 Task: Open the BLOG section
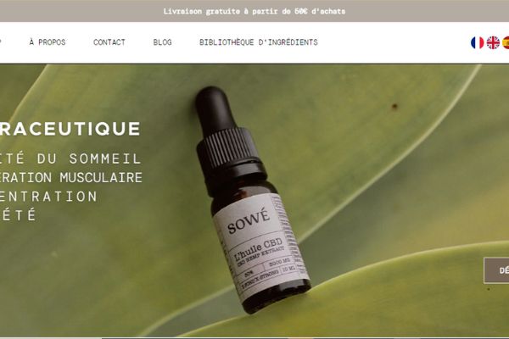tap(162, 42)
